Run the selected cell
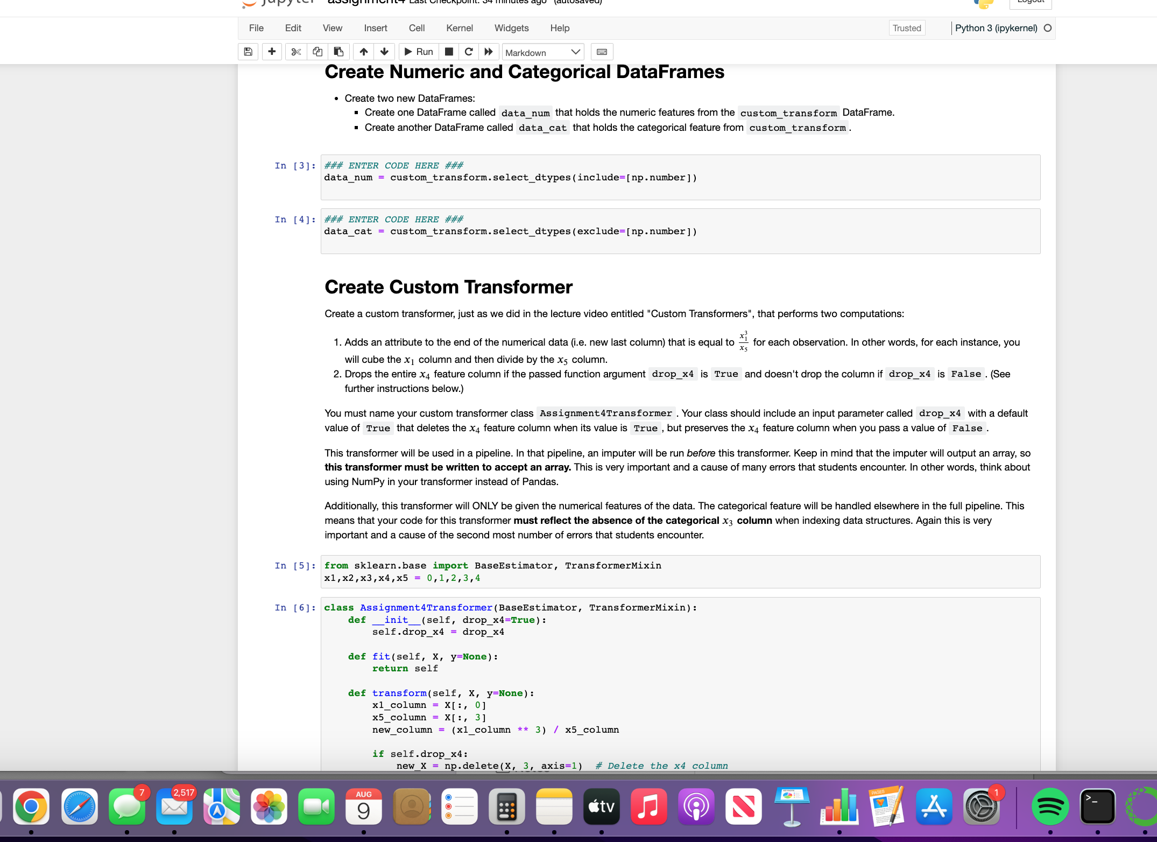1157x842 pixels. click(418, 52)
